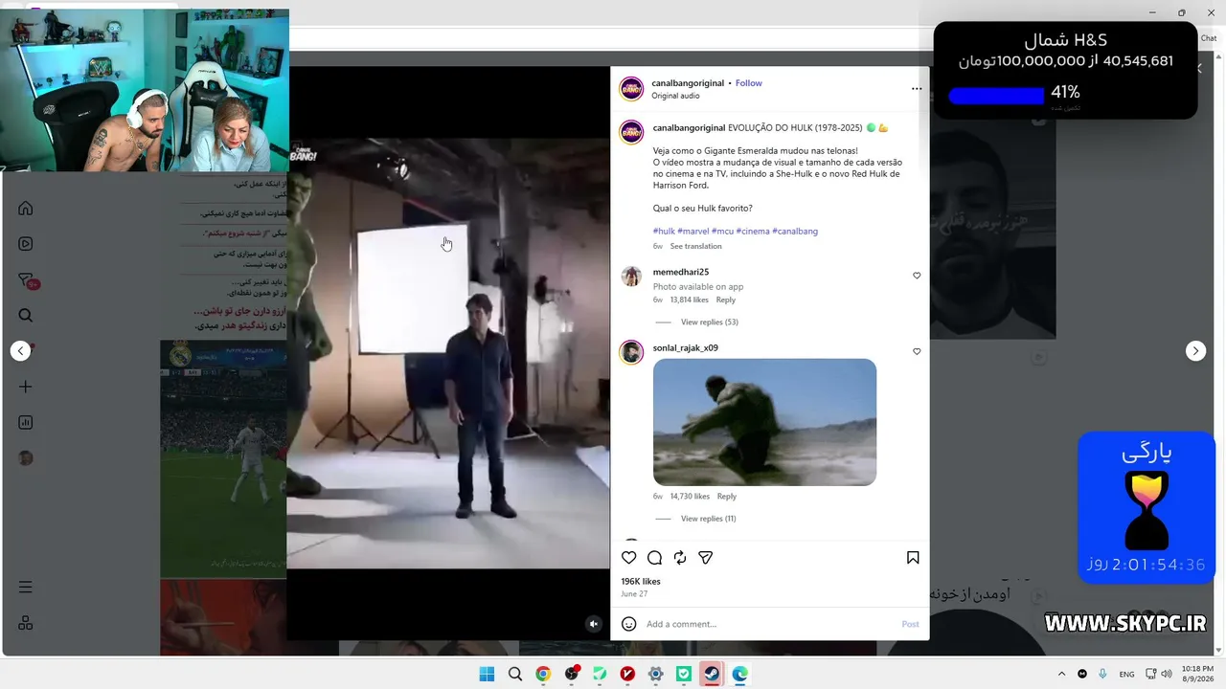Share the post with the paper plane icon

tap(706, 558)
